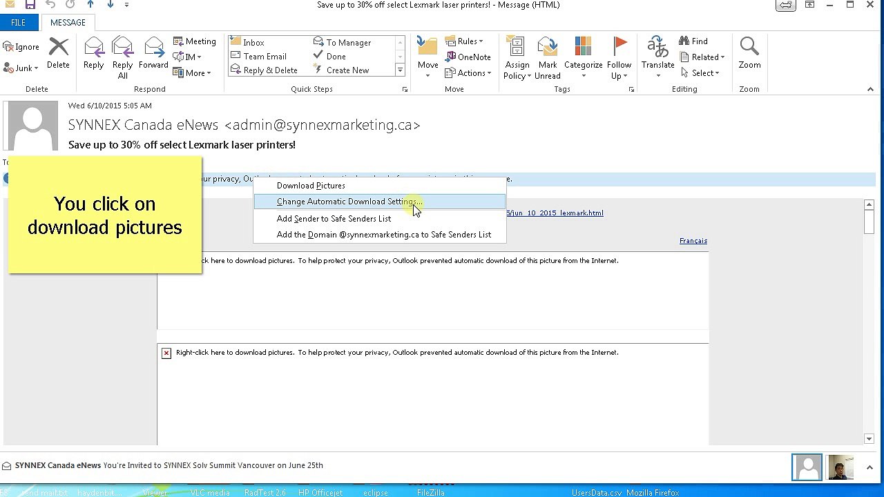Viewport: 884px width, 497px height.
Task: Click the Reply All icon
Action: [x=122, y=58]
